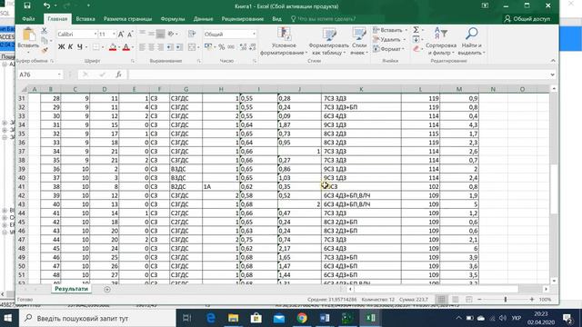582x327 pixels.
Task: Open the font color dropdown arrow
Action: (133, 47)
